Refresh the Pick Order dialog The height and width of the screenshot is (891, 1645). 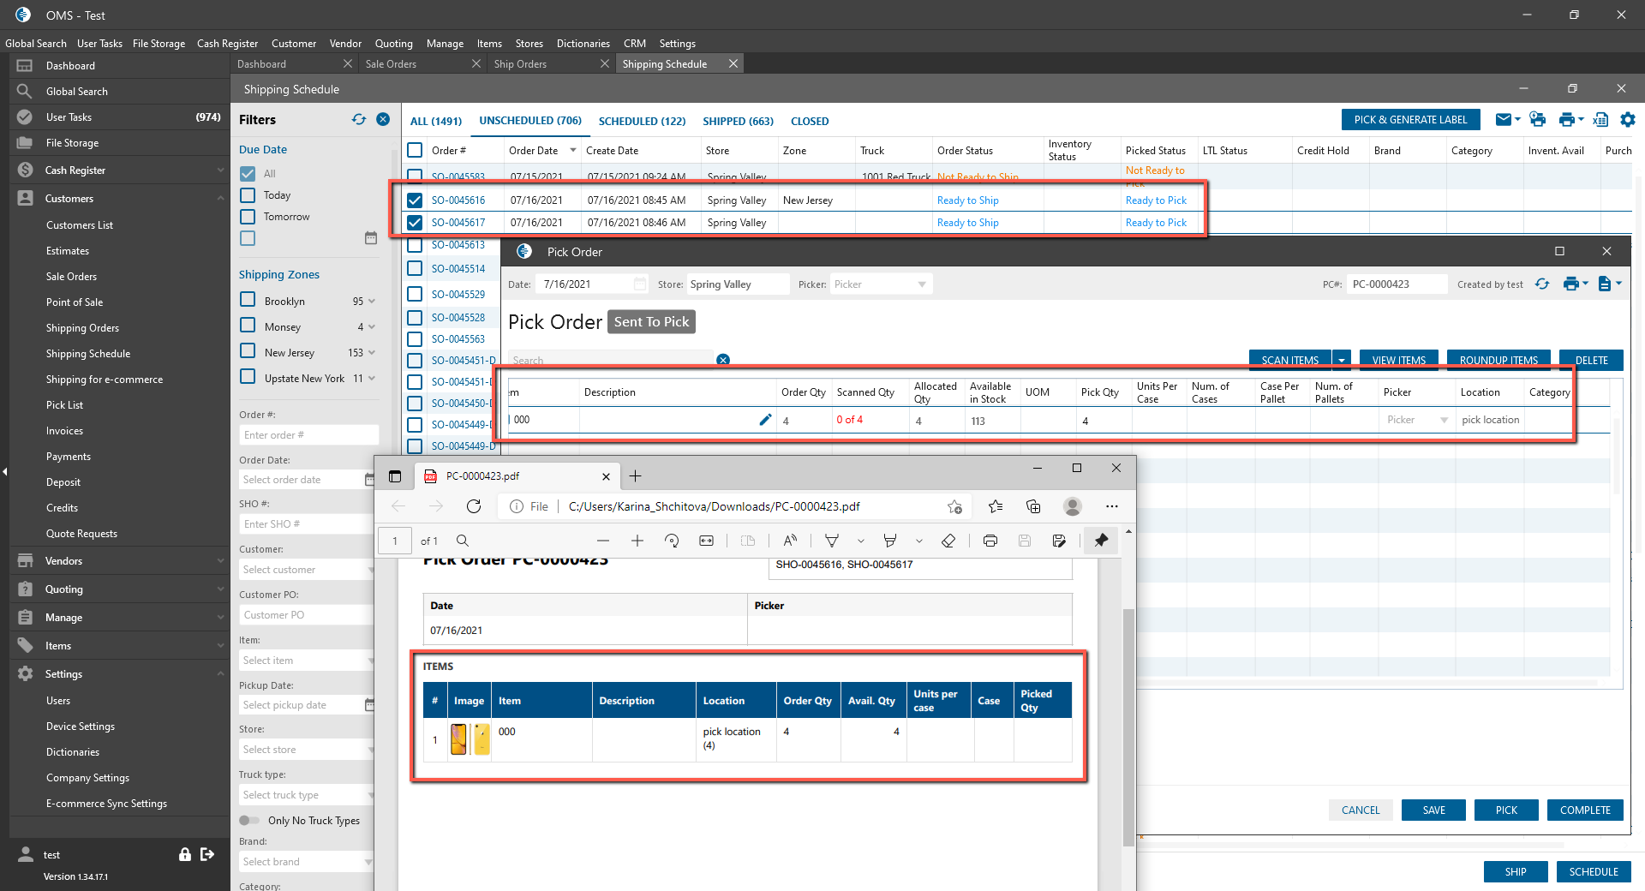pyautogui.click(x=1541, y=284)
